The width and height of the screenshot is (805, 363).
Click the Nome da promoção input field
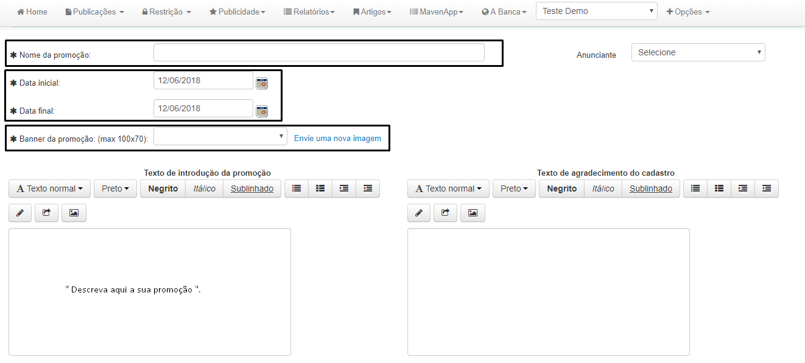(319, 52)
